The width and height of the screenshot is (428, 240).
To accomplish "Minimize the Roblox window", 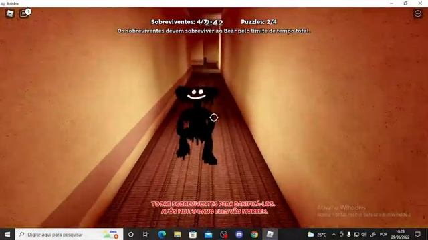I will (392, 3).
